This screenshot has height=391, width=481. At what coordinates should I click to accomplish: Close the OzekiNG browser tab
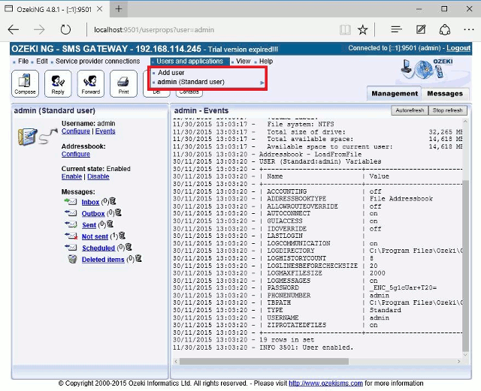point(99,9)
